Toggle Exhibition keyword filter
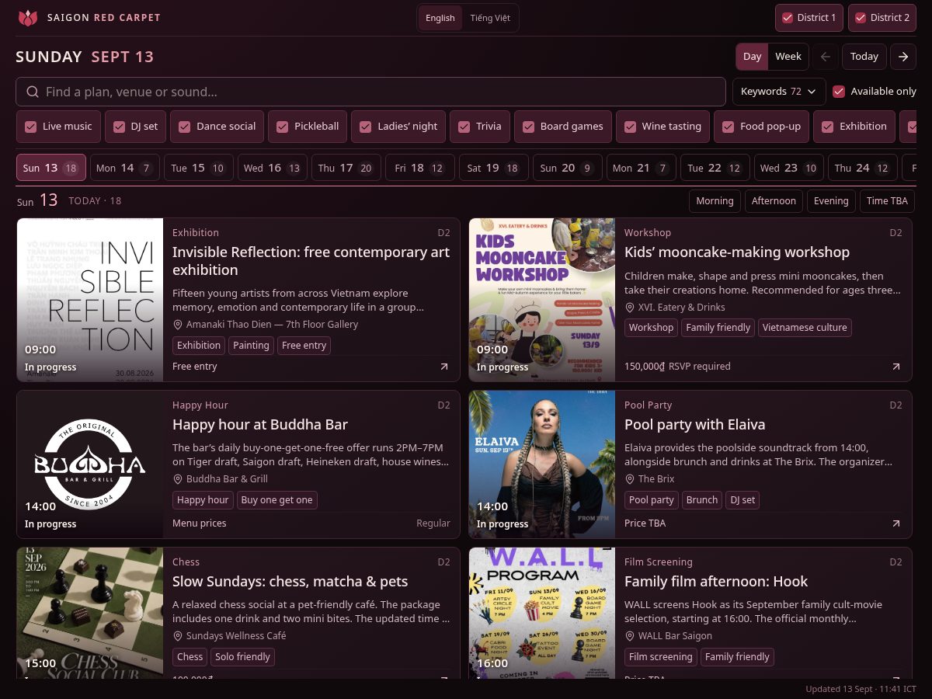 854,127
